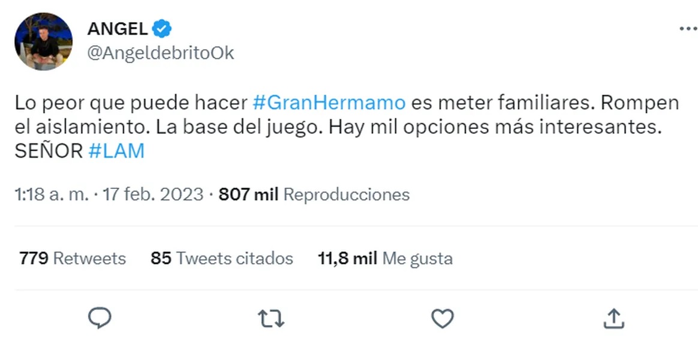Open the @AngeldebritoOk handle link
Viewport: 698px width, 346px height.
click(160, 53)
